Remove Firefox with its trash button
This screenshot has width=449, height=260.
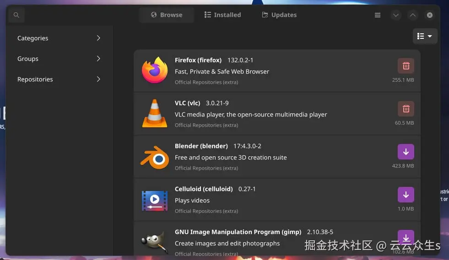click(x=406, y=66)
